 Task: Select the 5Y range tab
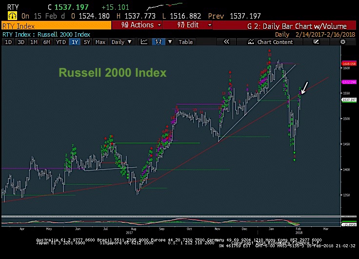(x=87, y=42)
